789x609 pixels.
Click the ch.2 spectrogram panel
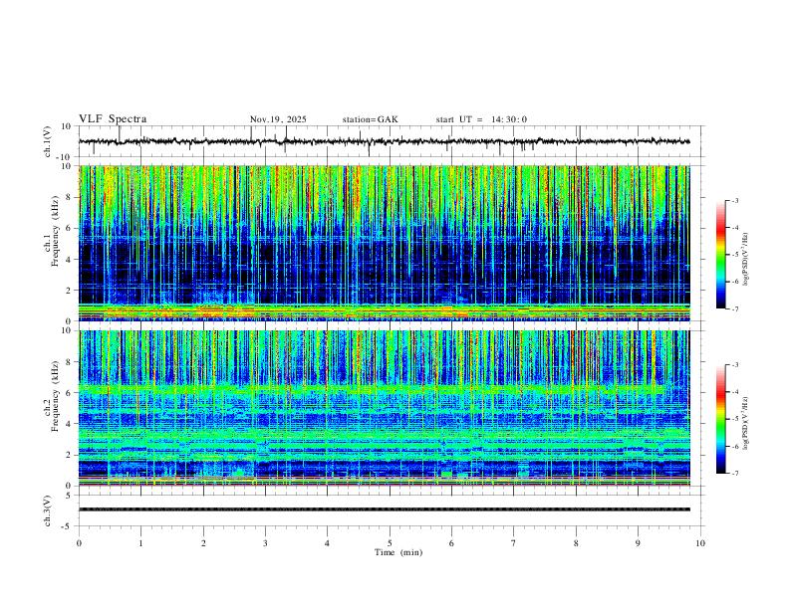coord(384,408)
